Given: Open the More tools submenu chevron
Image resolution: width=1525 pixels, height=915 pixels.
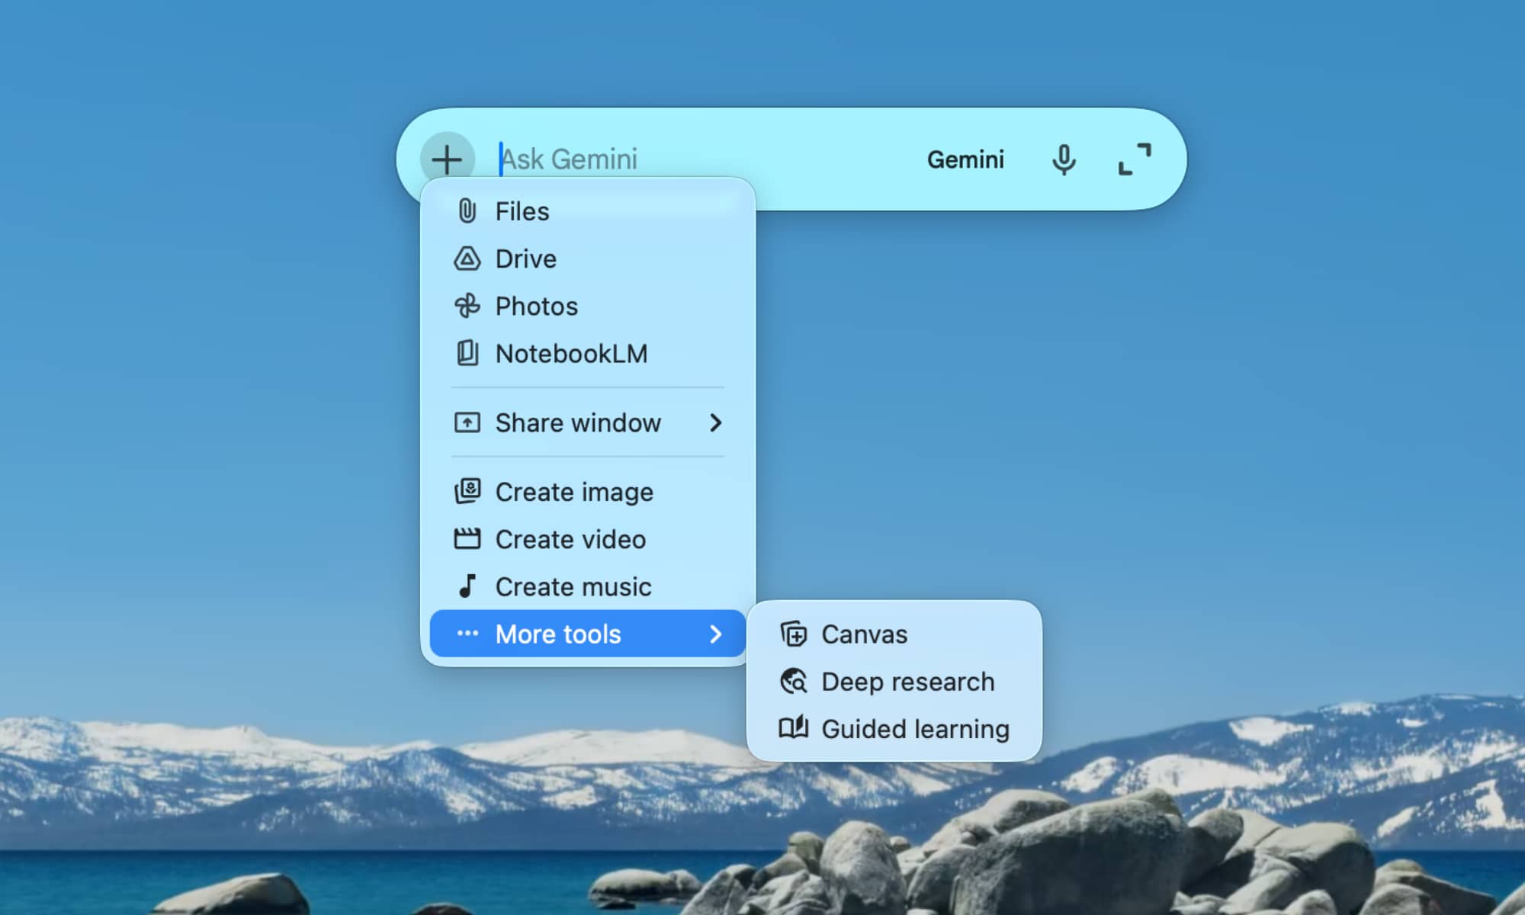Looking at the screenshot, I should (x=717, y=634).
